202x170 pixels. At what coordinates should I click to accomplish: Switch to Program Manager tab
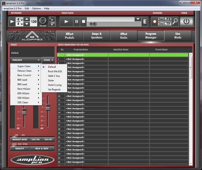point(151,36)
